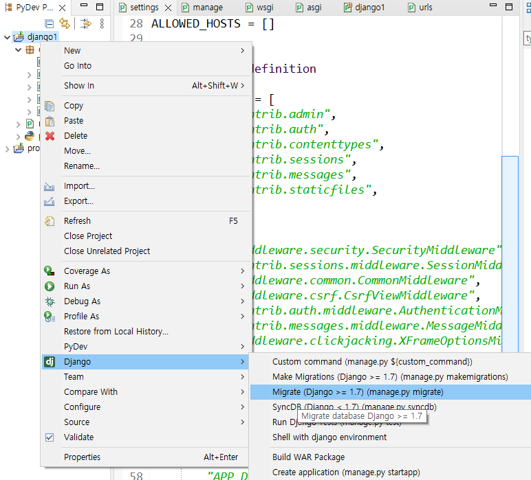
Task: Run Custom command (manage.py ${custom_command})
Action: [x=391, y=362]
